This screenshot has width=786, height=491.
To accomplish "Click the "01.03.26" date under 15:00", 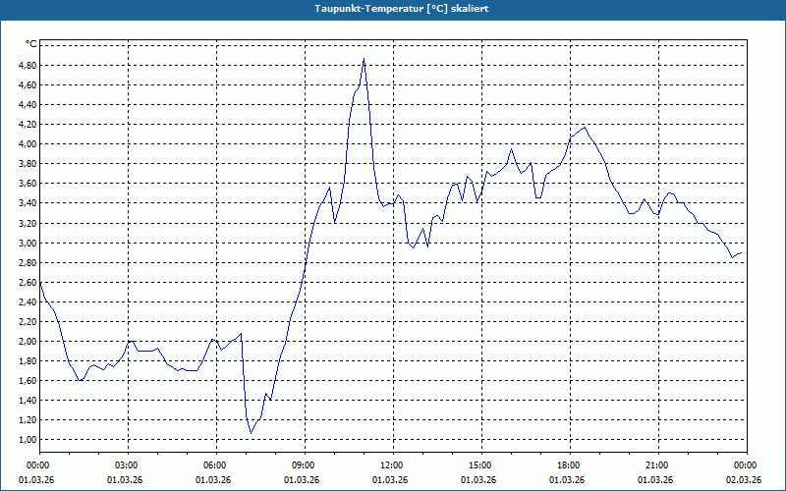I will pyautogui.click(x=478, y=480).
